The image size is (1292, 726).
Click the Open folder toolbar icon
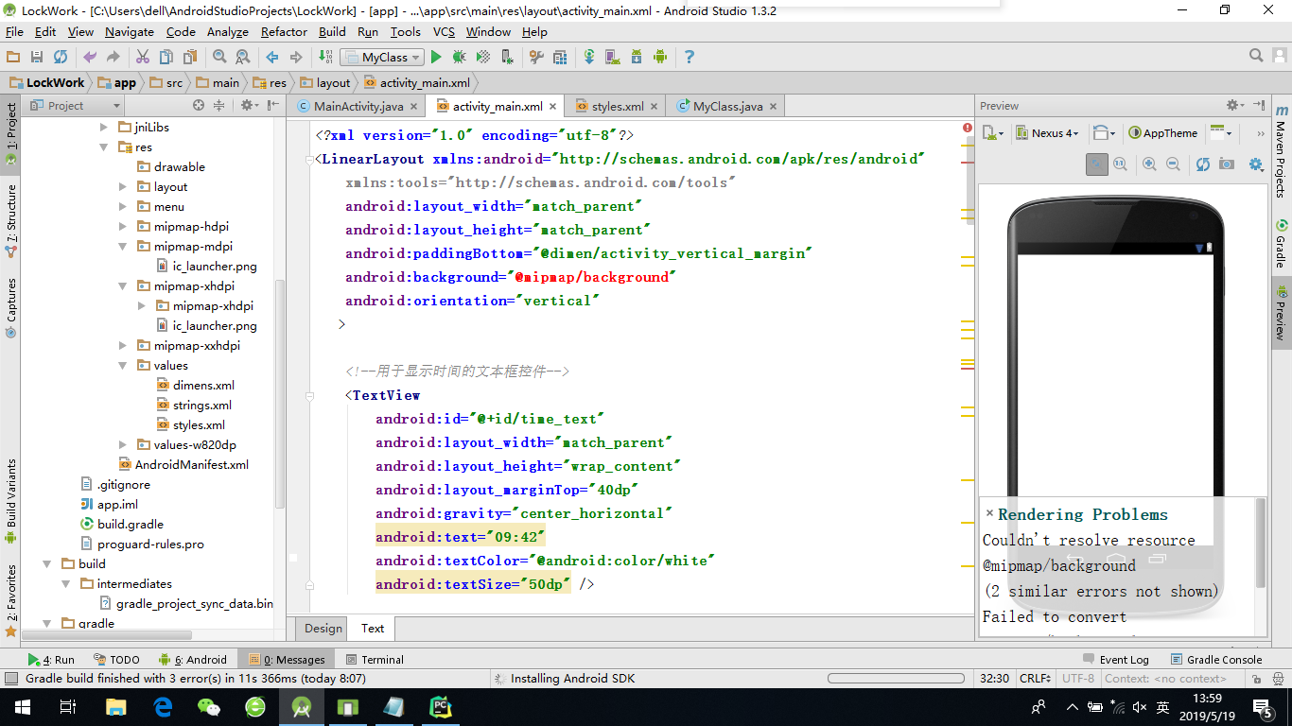pos(13,58)
